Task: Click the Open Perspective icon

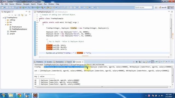Action: (156, 7)
